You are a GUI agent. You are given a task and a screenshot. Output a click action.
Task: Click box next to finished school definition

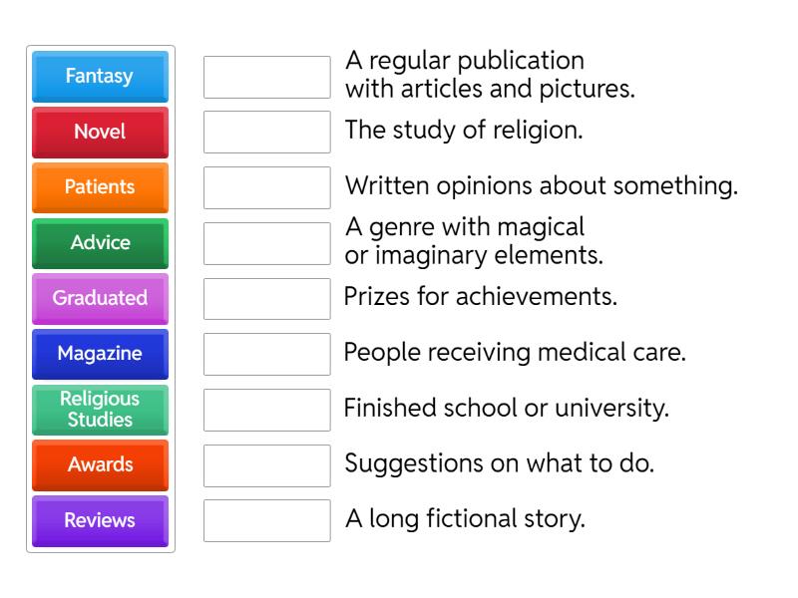pyautogui.click(x=266, y=410)
